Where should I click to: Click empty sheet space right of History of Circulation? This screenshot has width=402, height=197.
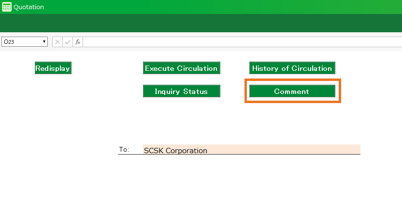click(370, 68)
